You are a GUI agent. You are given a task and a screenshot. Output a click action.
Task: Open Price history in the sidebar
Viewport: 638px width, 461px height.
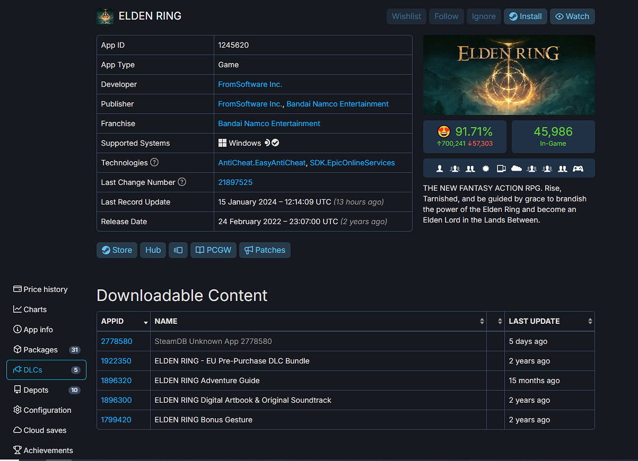point(46,289)
